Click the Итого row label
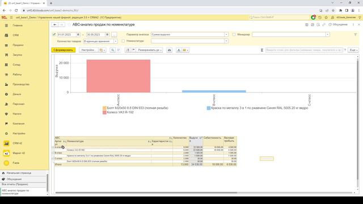This screenshot has height=204, width=363. point(58,164)
